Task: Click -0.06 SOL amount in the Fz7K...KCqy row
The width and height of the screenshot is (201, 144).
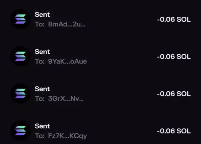Action: pyautogui.click(x=174, y=131)
